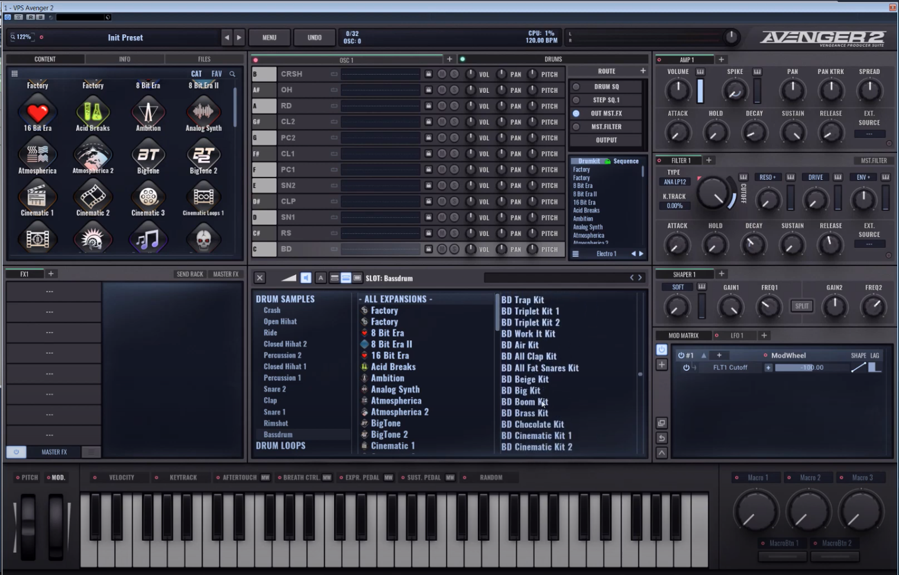Viewport: 899px width, 575px height.
Task: Open the MENU button
Action: coord(269,37)
